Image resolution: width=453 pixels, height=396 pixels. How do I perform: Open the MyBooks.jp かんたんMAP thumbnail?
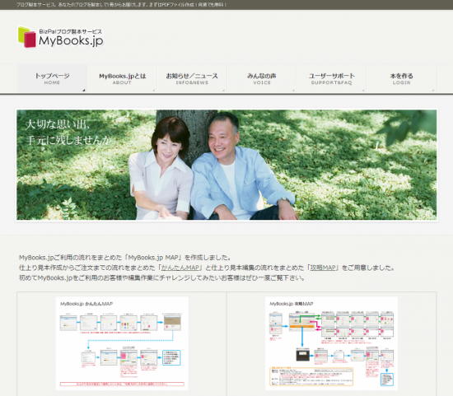[x=122, y=343]
